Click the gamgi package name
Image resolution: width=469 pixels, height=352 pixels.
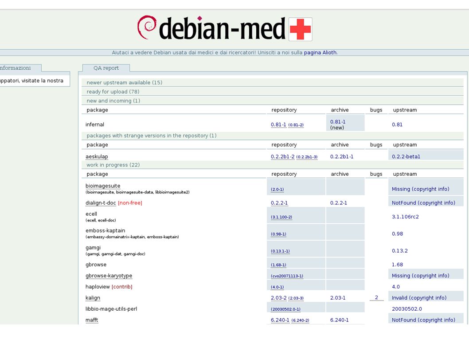coord(93,247)
